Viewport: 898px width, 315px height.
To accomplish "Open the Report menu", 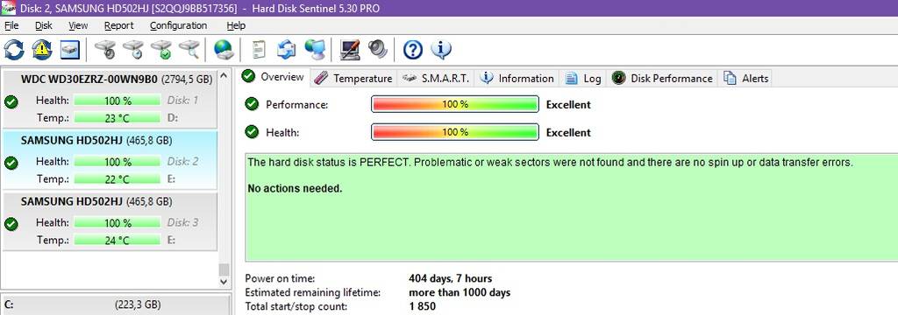I will [x=118, y=25].
